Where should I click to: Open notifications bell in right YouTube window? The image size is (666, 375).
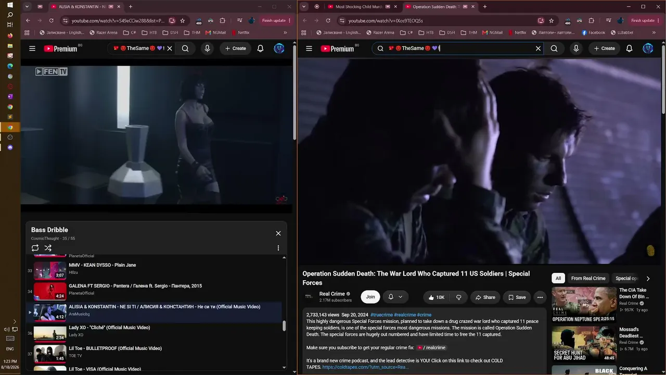click(x=629, y=48)
